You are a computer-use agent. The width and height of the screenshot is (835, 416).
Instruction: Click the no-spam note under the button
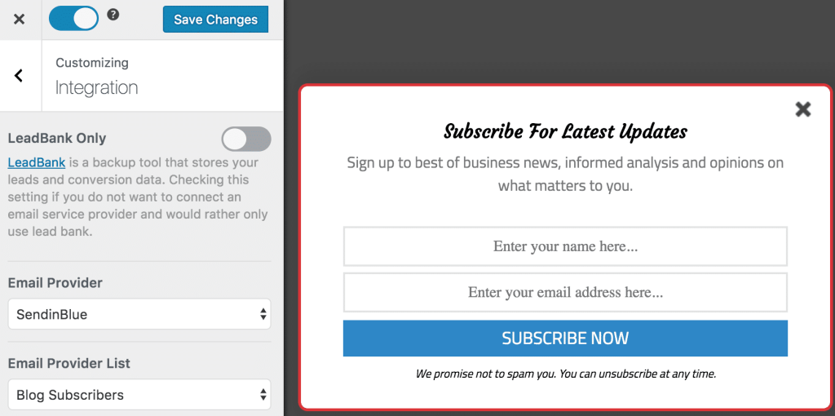[x=565, y=374]
